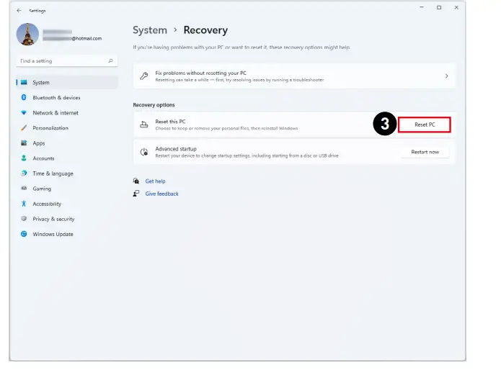Screen dimensions: 501x370
Task: Open Accounts settings
Action: click(67, 158)
